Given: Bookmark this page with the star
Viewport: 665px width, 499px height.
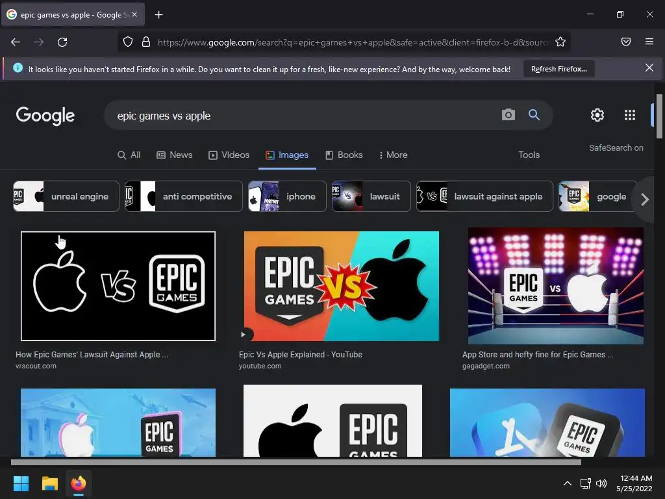Looking at the screenshot, I should 560,42.
